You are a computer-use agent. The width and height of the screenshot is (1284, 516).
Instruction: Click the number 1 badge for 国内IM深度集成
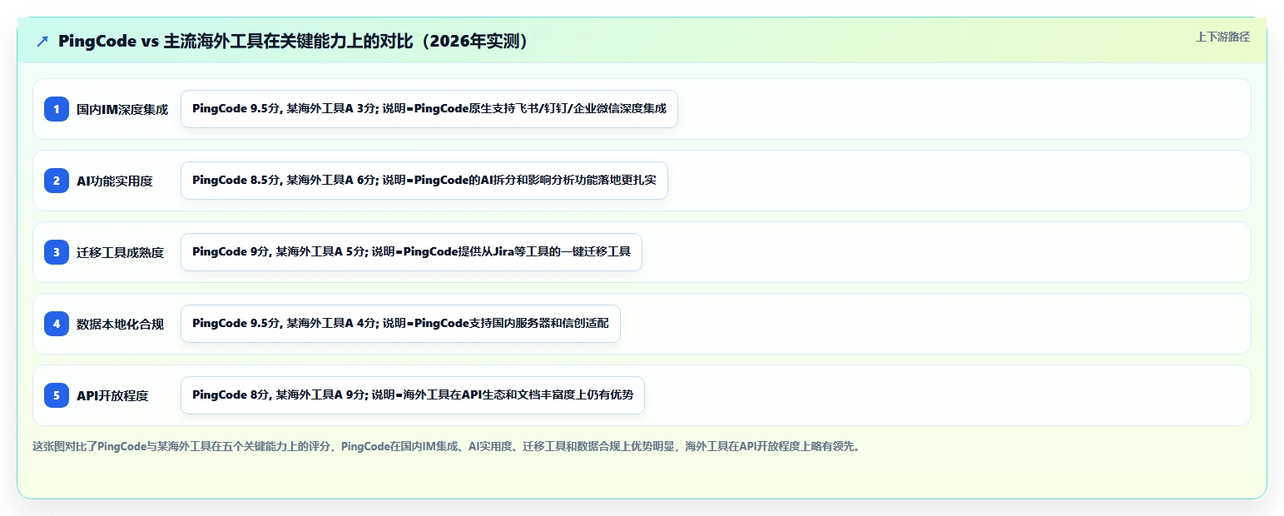click(x=57, y=109)
